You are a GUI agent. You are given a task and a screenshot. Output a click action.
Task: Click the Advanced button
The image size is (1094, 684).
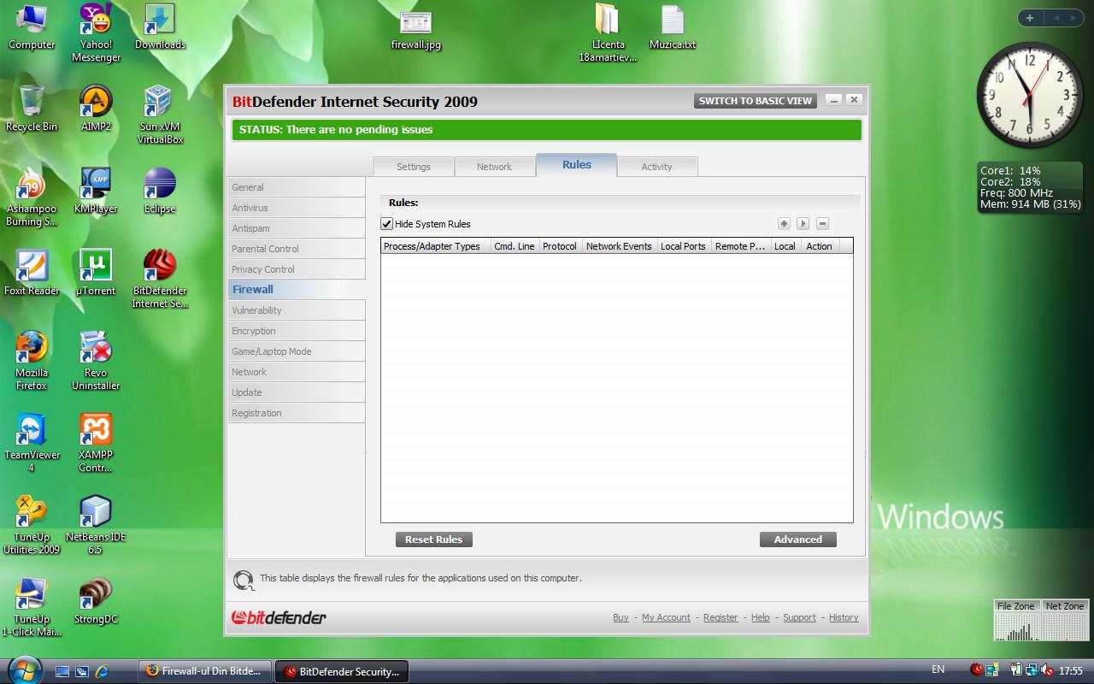point(797,540)
